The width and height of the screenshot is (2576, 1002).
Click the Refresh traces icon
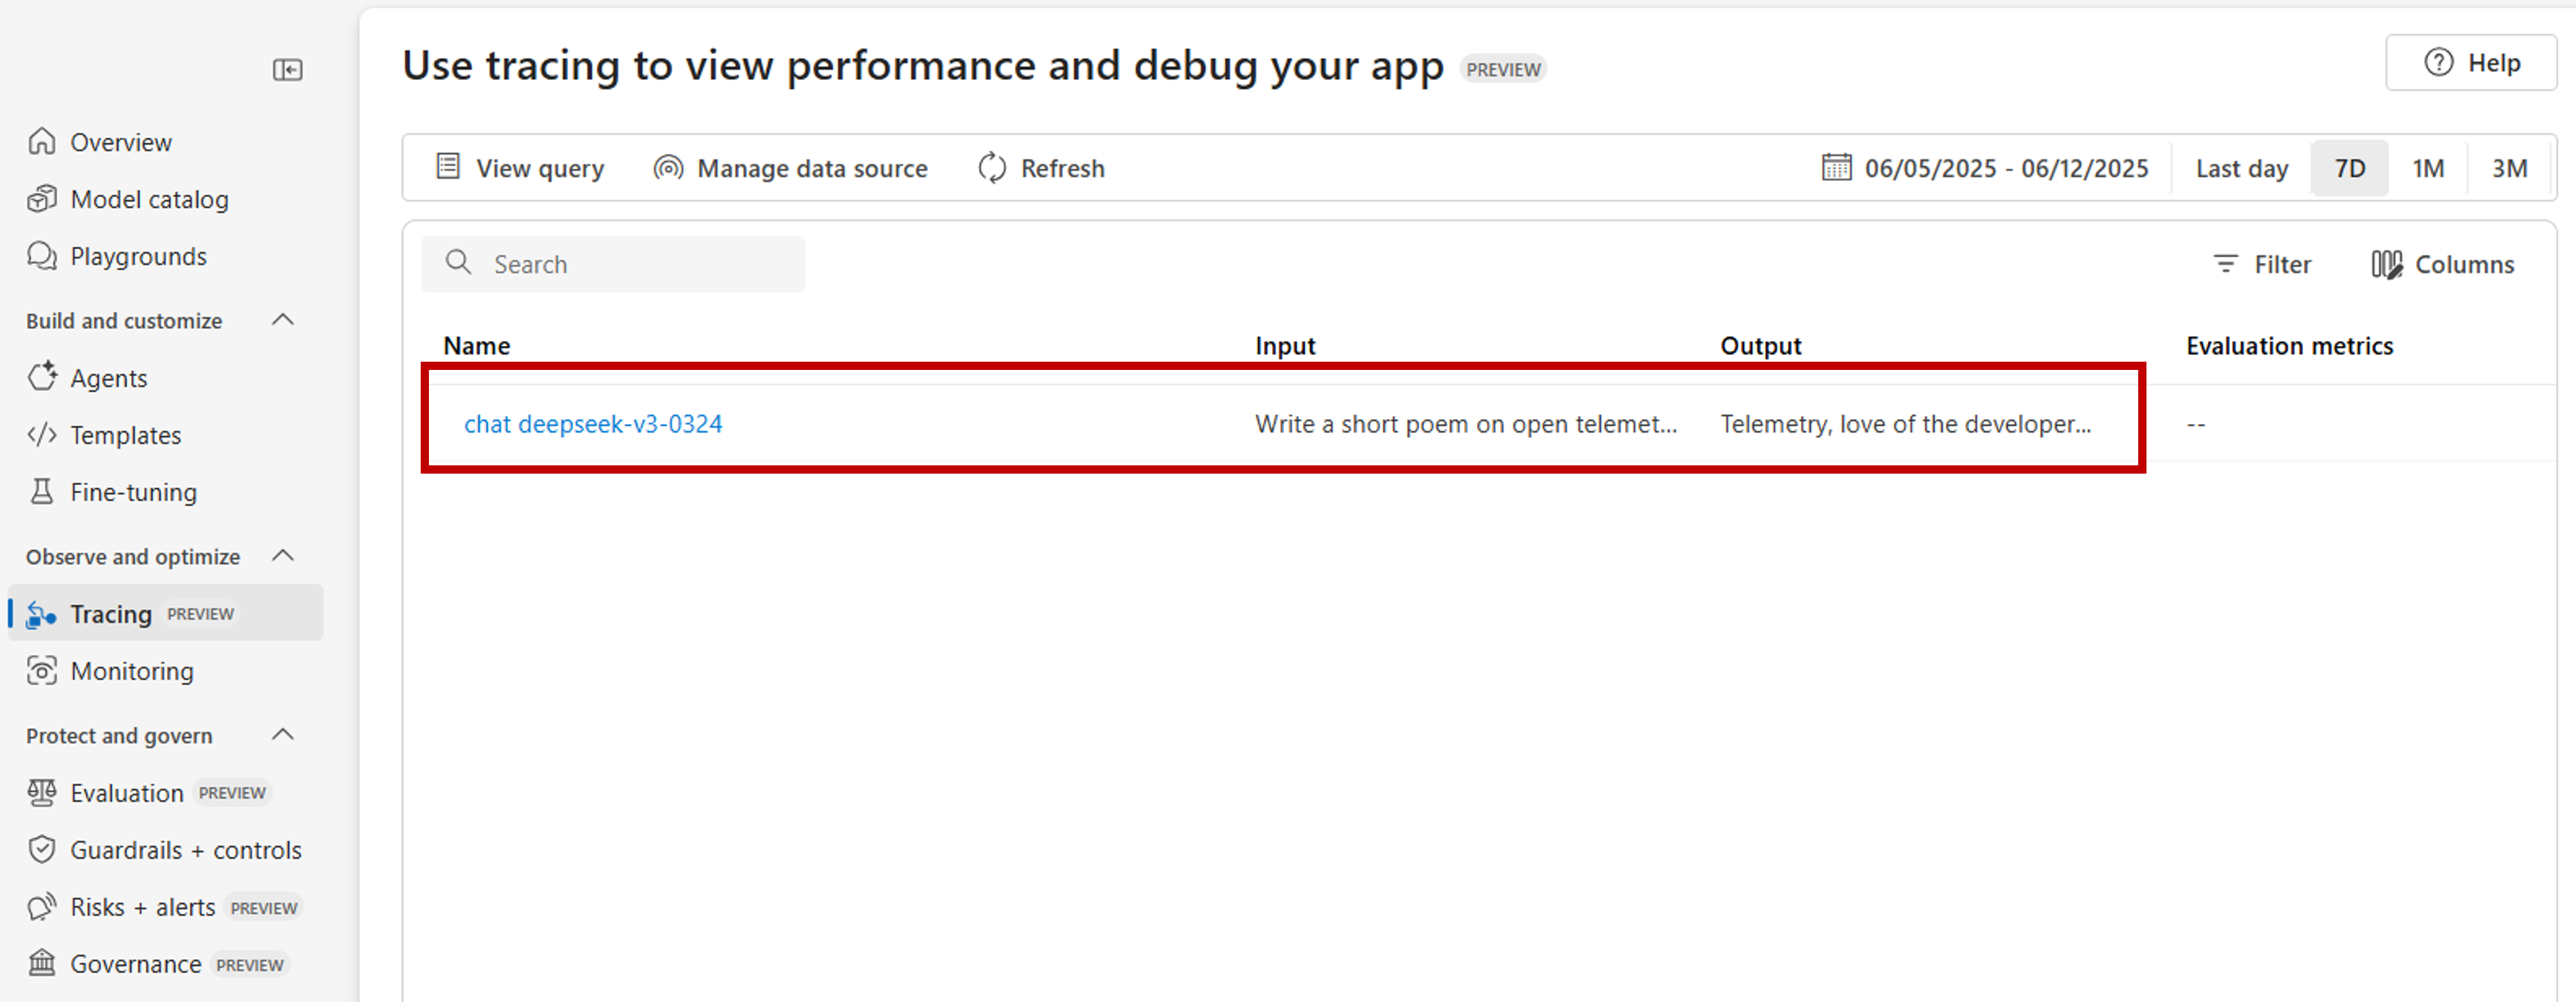pos(991,168)
